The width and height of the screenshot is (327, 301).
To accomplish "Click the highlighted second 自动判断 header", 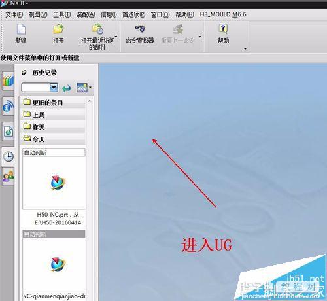I will pos(54,234).
